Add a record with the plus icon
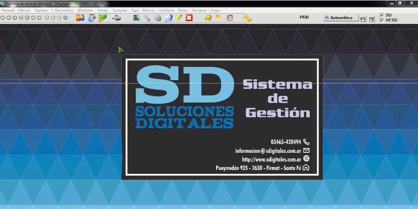418x209 pixels. click(53, 18)
